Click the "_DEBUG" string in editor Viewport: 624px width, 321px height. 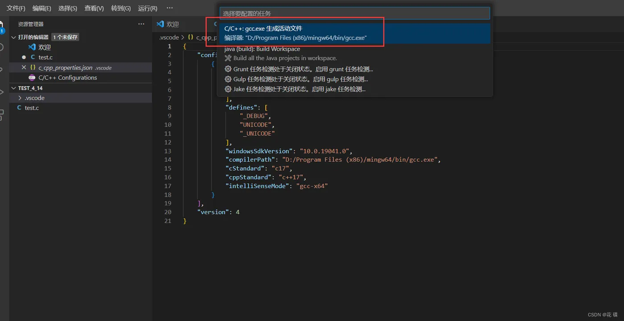point(254,116)
